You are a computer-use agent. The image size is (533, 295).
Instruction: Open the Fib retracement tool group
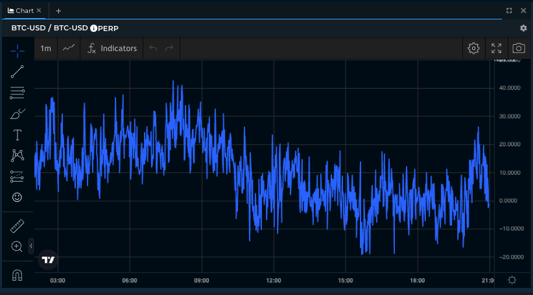coord(18,93)
